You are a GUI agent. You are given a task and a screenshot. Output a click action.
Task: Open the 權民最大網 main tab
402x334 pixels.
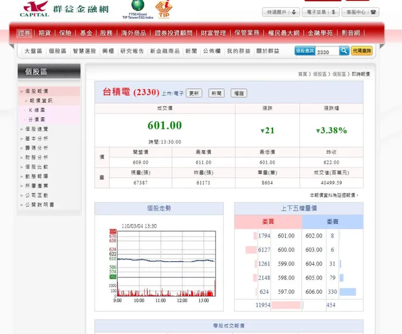(284, 33)
